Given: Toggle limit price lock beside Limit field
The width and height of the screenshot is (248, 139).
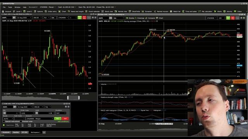Looking at the screenshot, I should pyautogui.click(x=37, y=113).
